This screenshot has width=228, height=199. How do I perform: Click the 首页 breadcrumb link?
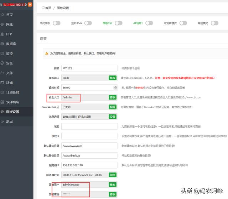click(x=48, y=8)
